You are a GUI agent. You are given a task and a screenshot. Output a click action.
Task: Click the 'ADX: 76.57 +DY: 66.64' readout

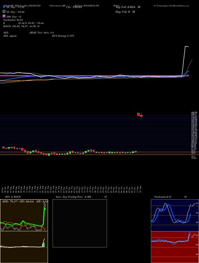18,201
